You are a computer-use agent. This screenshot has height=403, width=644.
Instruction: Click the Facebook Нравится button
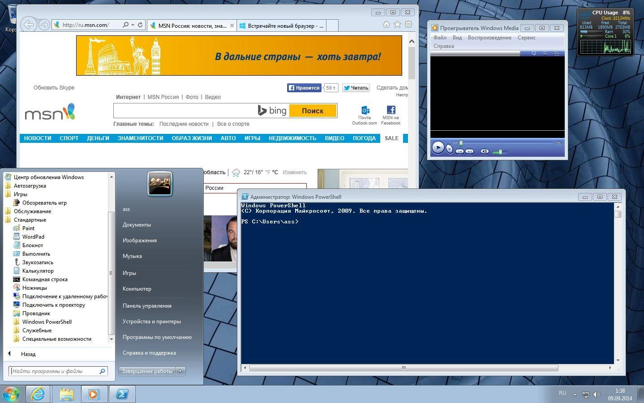pyautogui.click(x=305, y=88)
